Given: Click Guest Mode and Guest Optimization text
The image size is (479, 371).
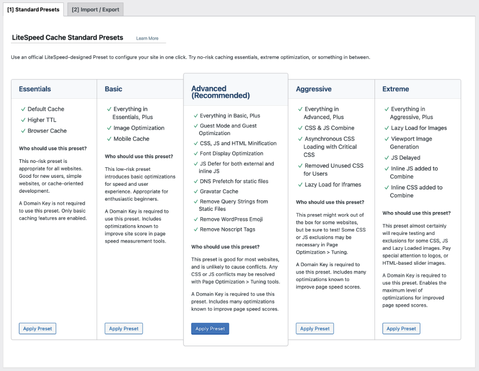Looking at the screenshot, I should click(228, 129).
